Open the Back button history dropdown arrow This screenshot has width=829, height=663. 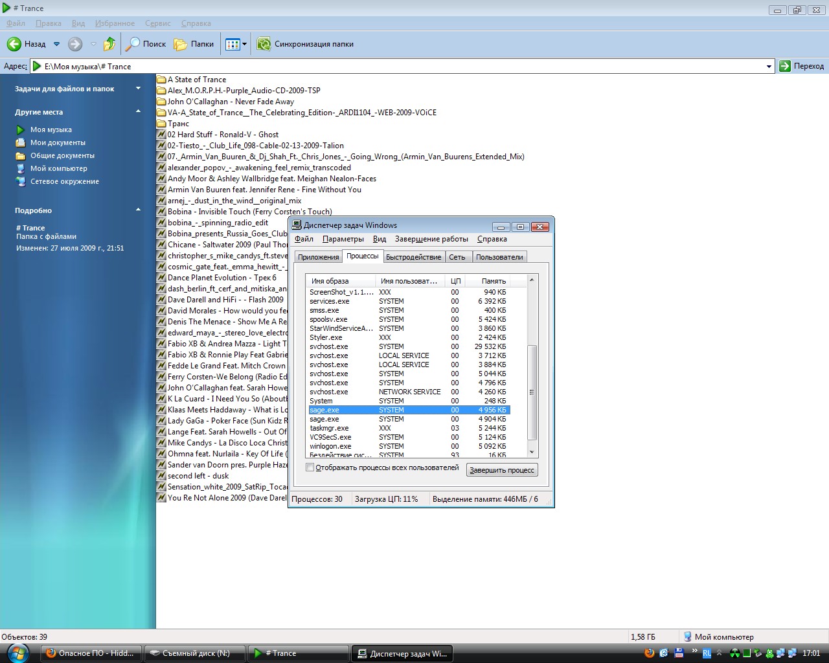click(x=56, y=44)
